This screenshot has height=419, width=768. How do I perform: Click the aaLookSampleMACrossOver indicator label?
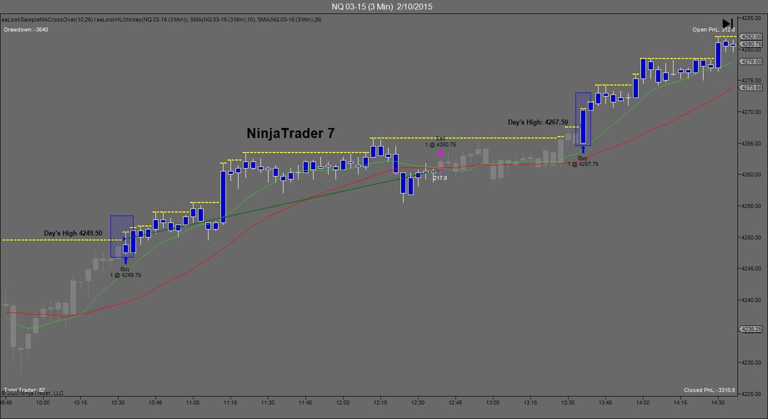pos(162,19)
